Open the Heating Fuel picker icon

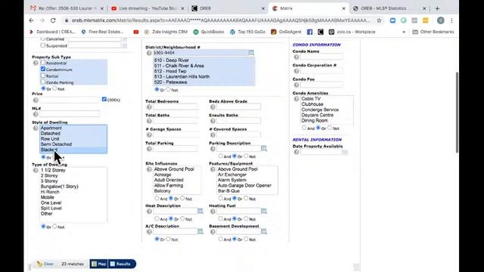pyautogui.click(x=264, y=212)
